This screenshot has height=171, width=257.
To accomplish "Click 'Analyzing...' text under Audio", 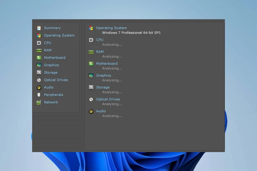I will [112, 116].
